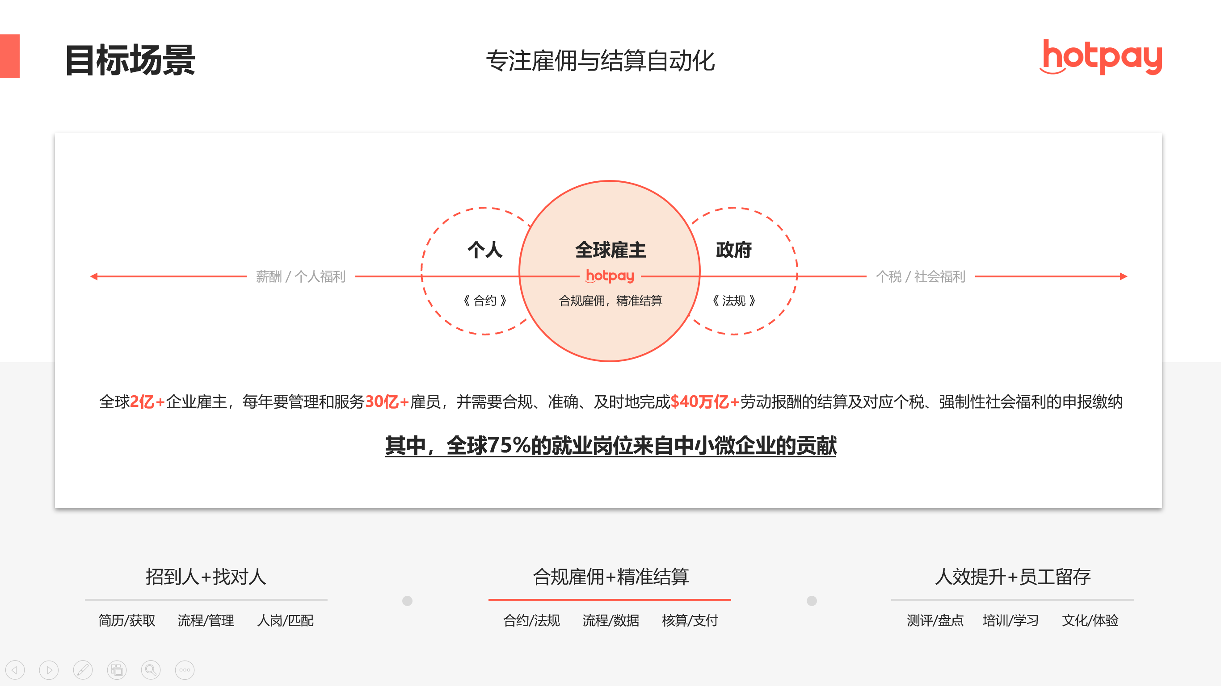This screenshot has width=1221, height=686.
Task: Click the small hotpay logo inside center circle
Action: click(x=610, y=276)
